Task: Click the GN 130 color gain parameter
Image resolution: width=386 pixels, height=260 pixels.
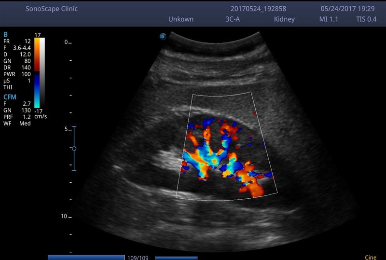Action: point(17,110)
